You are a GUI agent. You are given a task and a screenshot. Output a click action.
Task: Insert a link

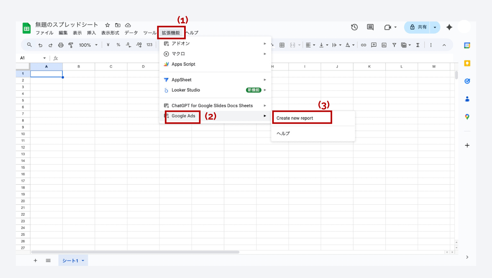tap(364, 45)
